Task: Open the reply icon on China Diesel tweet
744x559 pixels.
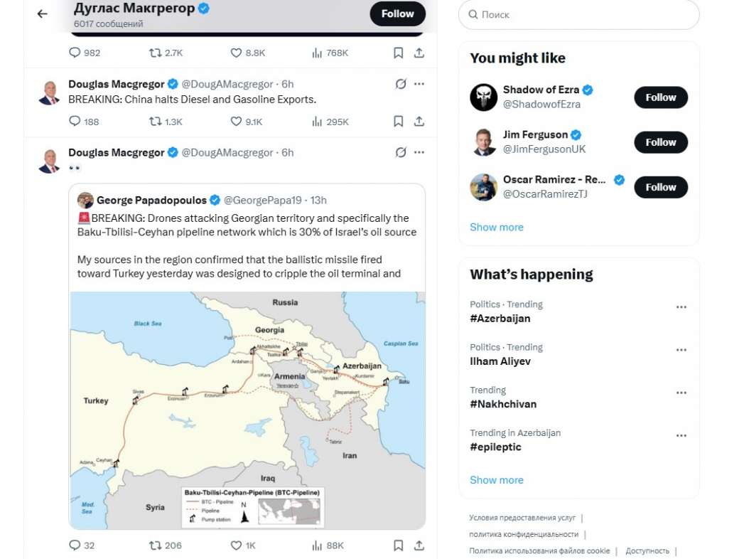Action: (x=74, y=121)
